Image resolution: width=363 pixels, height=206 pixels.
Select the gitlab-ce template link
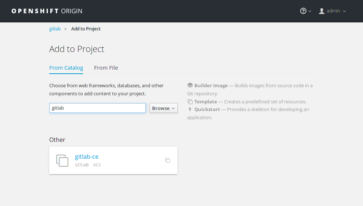tap(87, 157)
